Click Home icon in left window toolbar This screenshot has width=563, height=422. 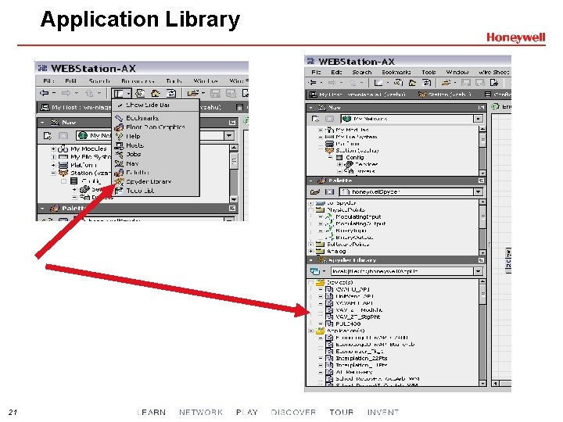point(156,94)
